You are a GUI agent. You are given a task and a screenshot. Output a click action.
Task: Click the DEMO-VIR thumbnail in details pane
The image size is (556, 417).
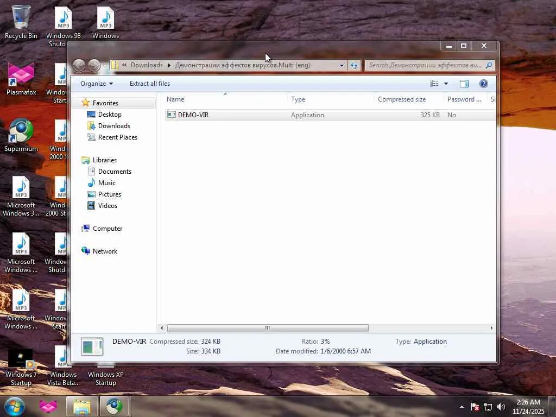(92, 346)
